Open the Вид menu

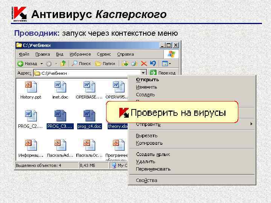point(59,54)
